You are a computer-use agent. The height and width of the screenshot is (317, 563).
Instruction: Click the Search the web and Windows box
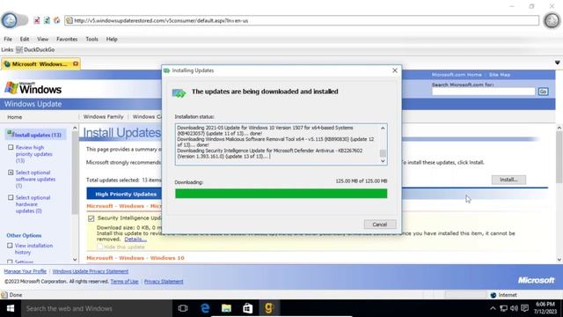tap(97, 308)
